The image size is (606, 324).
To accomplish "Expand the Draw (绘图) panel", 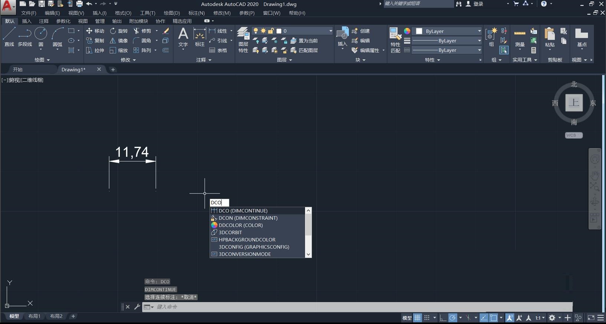I will pyautogui.click(x=42, y=60).
